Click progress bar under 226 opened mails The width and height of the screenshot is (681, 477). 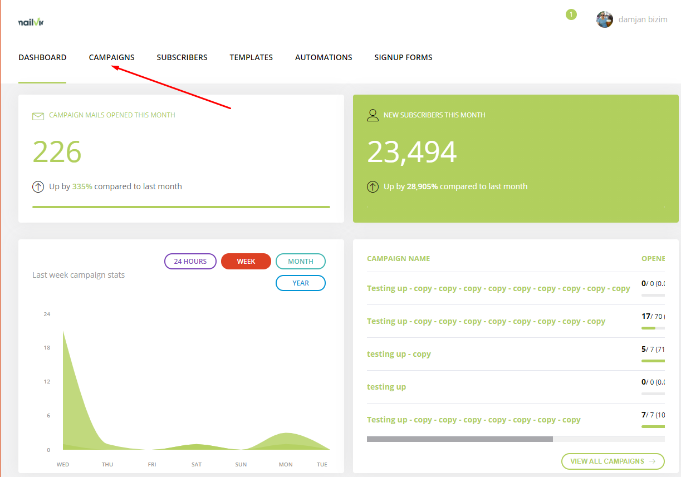pos(181,207)
